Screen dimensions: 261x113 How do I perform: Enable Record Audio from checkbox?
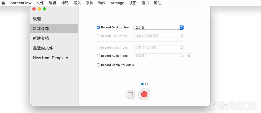click(98, 56)
